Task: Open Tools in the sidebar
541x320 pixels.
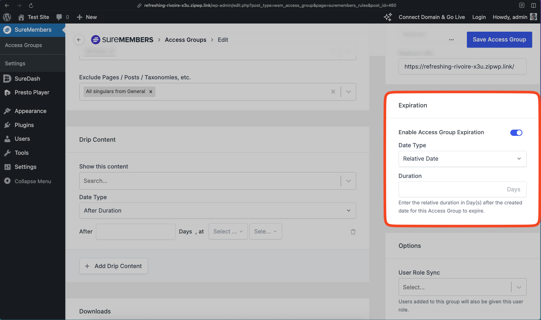Action: pyautogui.click(x=22, y=153)
